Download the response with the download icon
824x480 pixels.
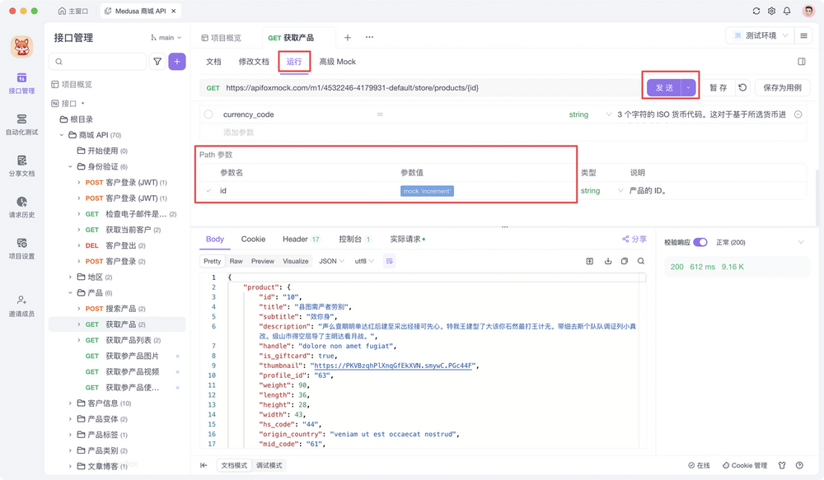[608, 261]
